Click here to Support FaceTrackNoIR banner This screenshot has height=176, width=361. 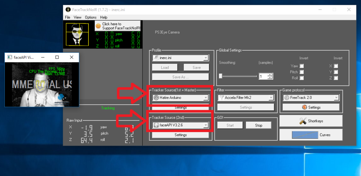pyautogui.click(x=118, y=26)
